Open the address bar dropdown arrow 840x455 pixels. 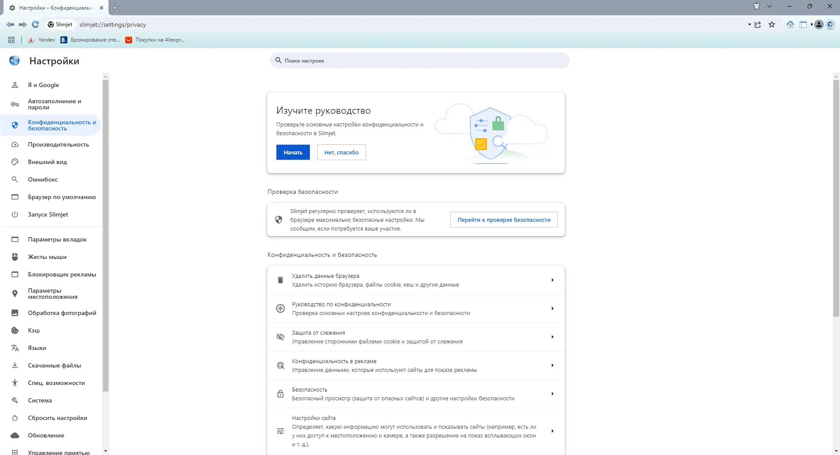(749, 24)
